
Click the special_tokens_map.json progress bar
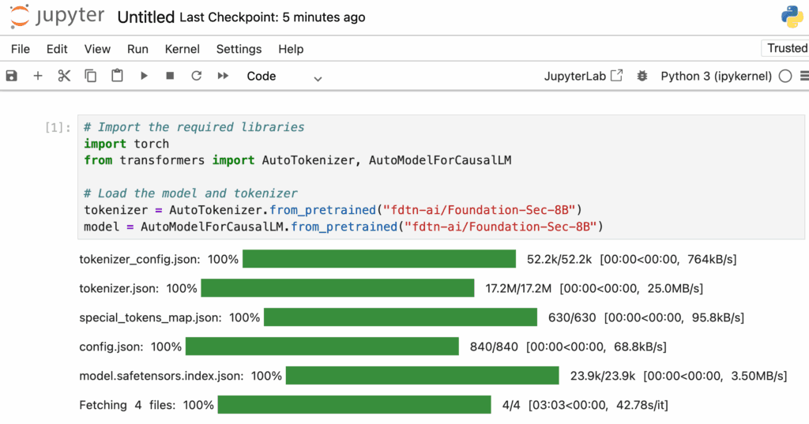pos(401,317)
